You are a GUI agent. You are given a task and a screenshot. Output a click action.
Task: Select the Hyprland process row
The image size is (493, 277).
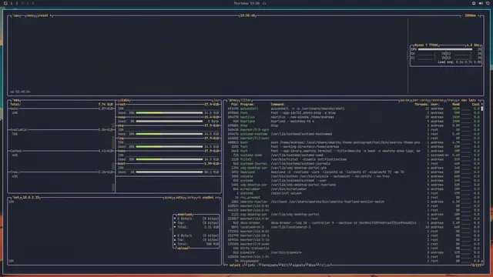click(x=354, y=122)
